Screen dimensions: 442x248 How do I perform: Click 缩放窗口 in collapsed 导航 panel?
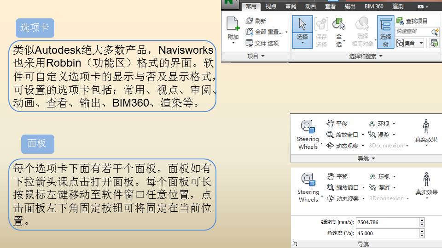pyautogui.click(x=342, y=135)
